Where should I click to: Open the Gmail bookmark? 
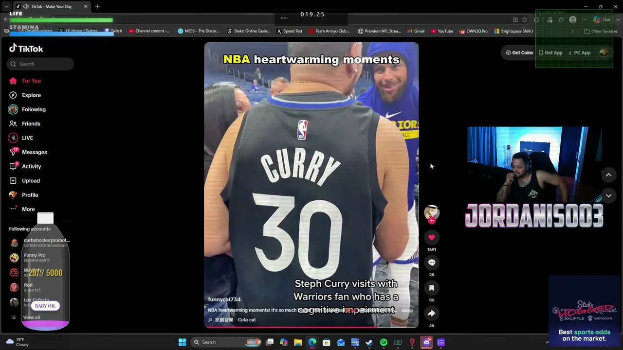[416, 31]
